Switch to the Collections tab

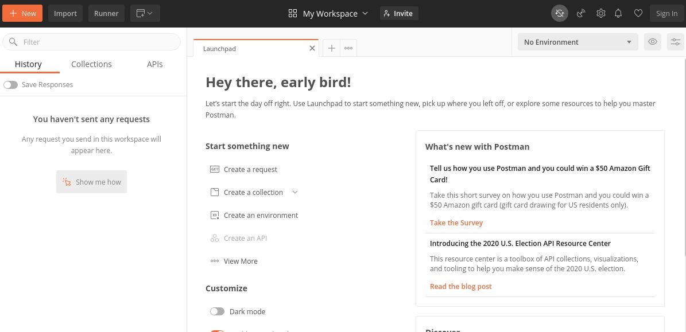click(91, 64)
